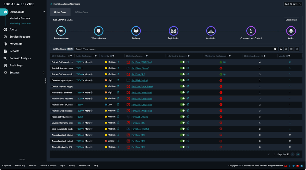This screenshot has width=306, height=170.
Task: Open Service Requests in sidebar
Action: tap(20, 37)
